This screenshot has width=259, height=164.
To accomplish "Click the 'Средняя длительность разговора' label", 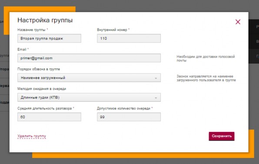I will pos(46,109).
